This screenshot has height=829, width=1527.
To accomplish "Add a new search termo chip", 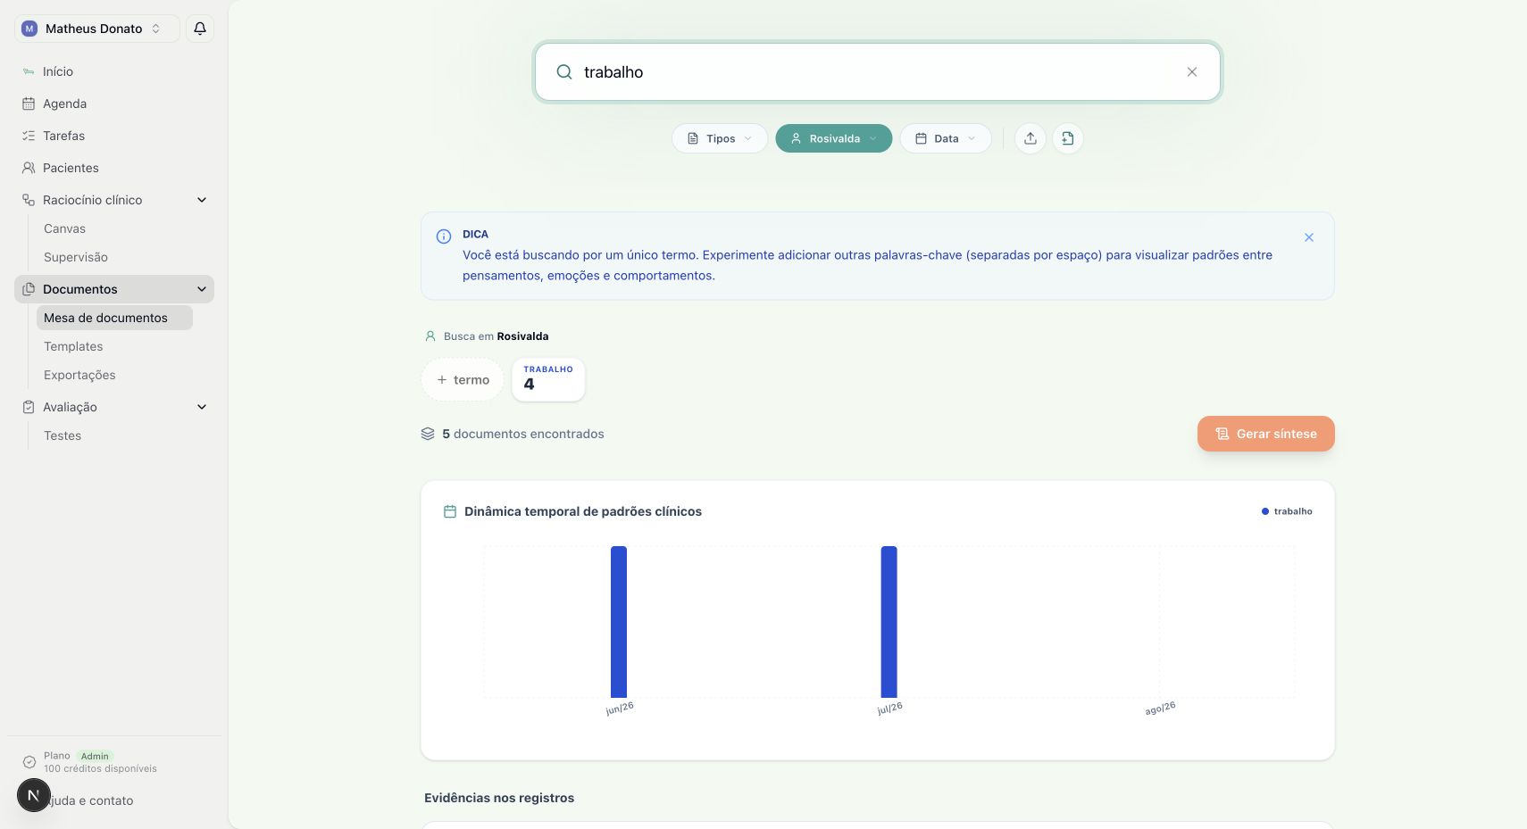I will [463, 380].
